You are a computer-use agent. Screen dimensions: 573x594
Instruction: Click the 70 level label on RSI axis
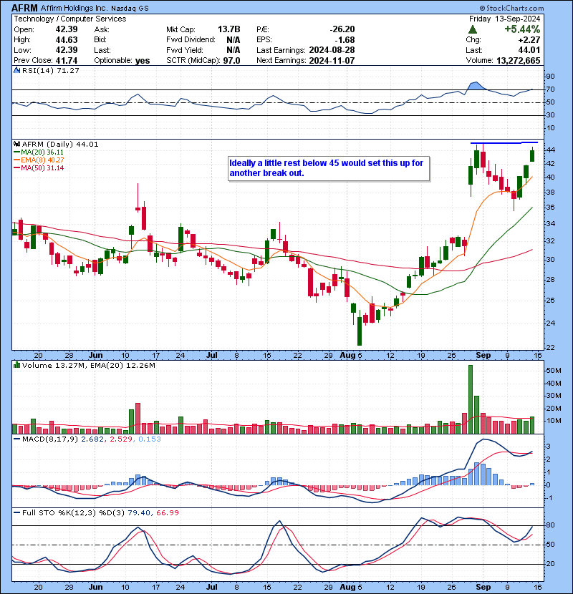[x=550, y=89]
